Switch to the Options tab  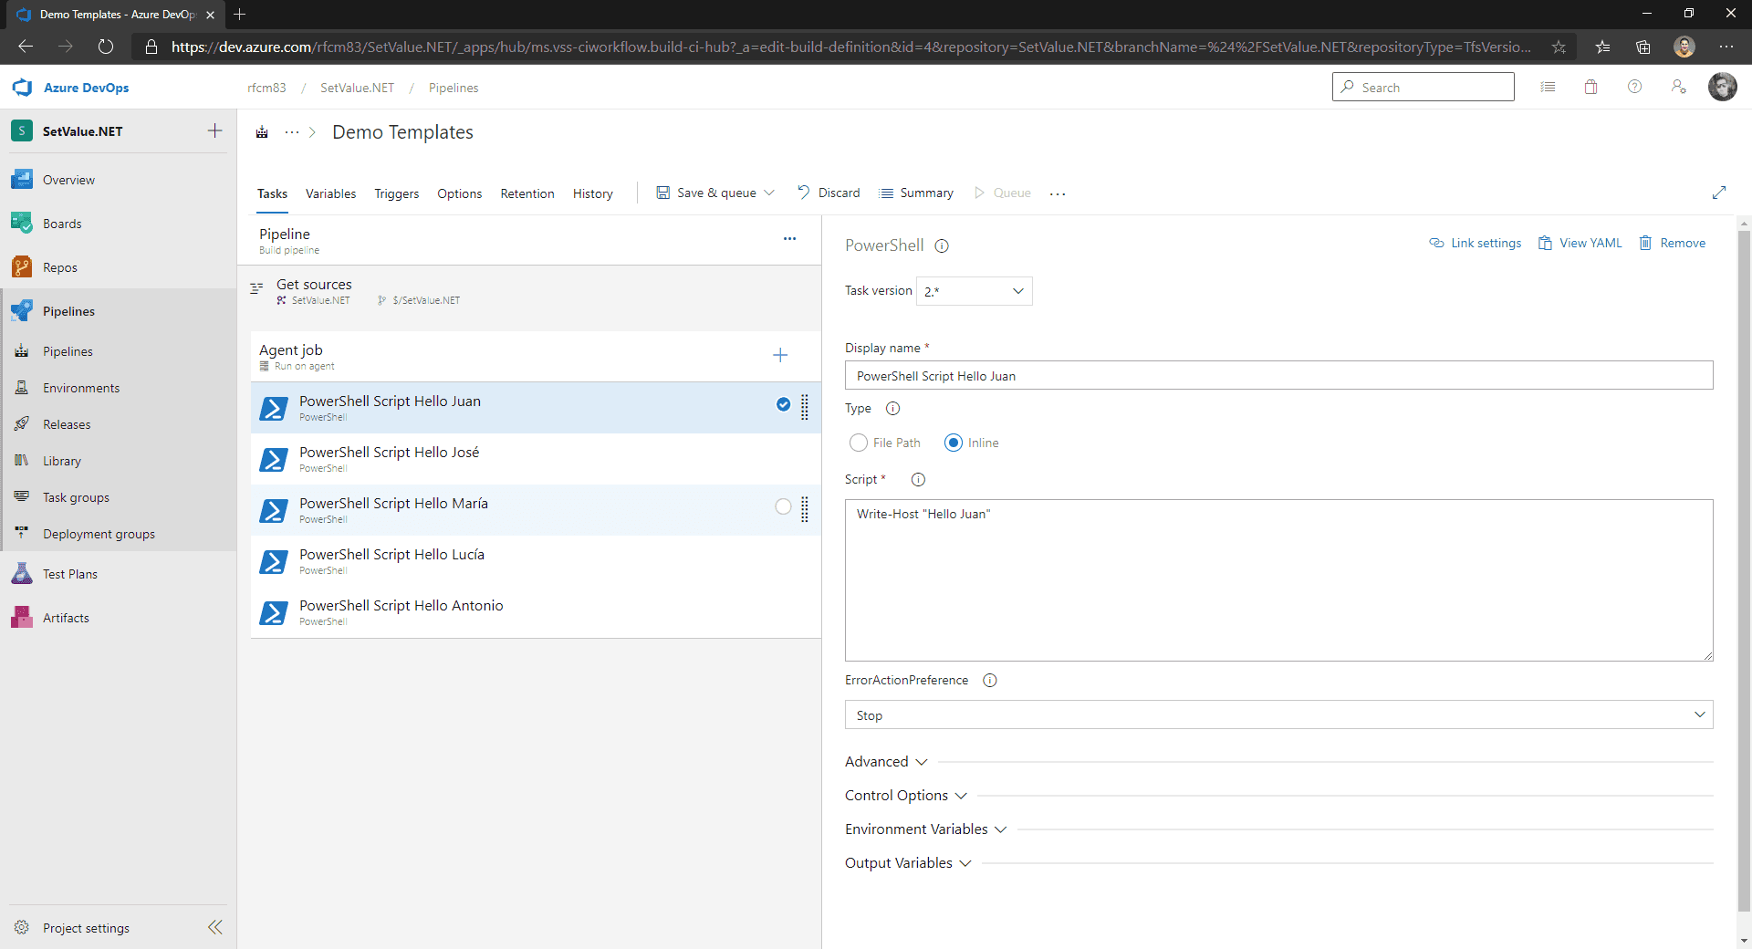[x=459, y=193]
